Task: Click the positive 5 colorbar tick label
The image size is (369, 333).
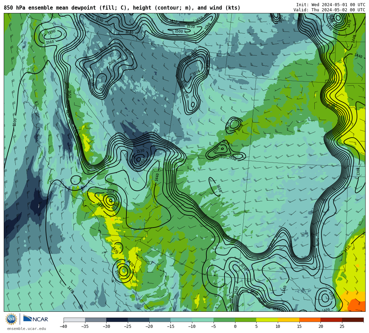Action: (x=256, y=326)
